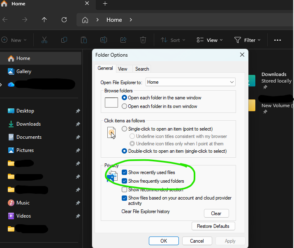Open Documents folder in sidebar

coord(24,137)
